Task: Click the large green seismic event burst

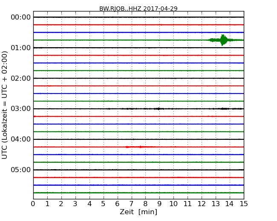Action: tap(223, 40)
